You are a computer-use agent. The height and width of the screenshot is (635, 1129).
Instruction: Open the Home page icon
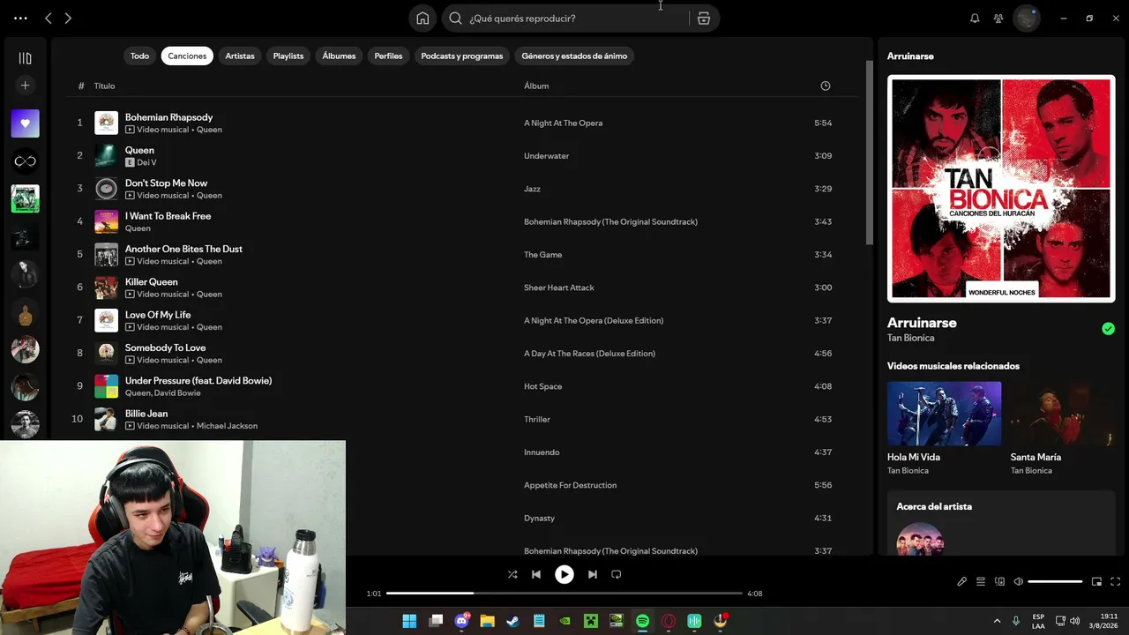pyautogui.click(x=422, y=18)
